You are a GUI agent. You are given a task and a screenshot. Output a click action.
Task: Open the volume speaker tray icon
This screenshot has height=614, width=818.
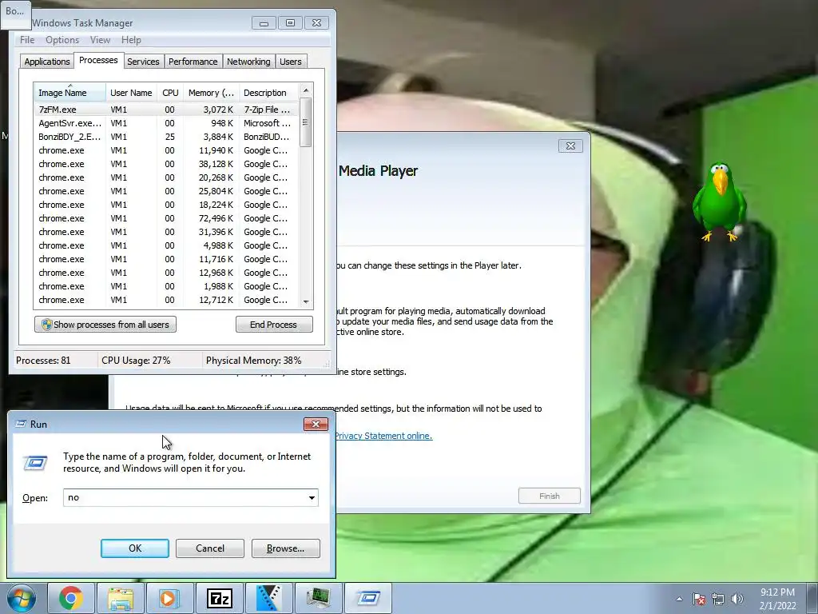pyautogui.click(x=737, y=599)
